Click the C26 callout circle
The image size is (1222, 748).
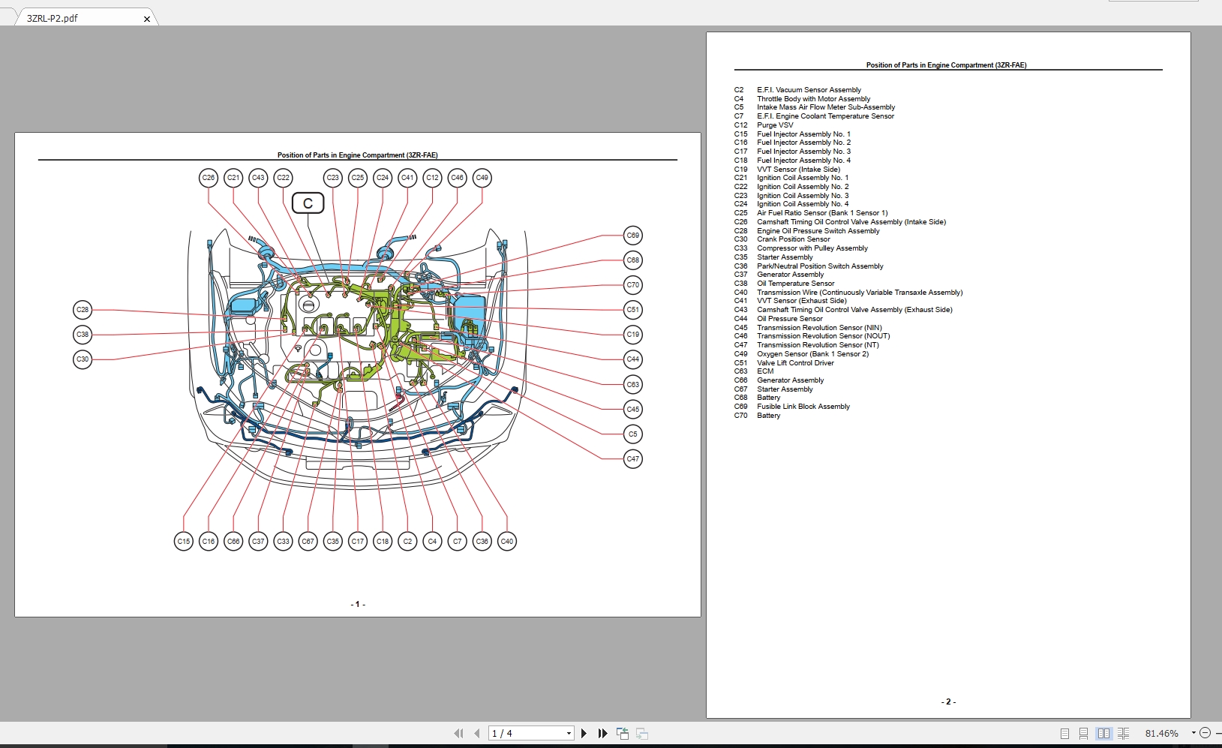tap(209, 178)
